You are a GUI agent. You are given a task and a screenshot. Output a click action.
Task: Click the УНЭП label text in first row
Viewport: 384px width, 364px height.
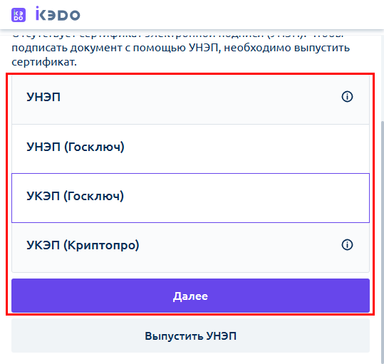(x=43, y=97)
